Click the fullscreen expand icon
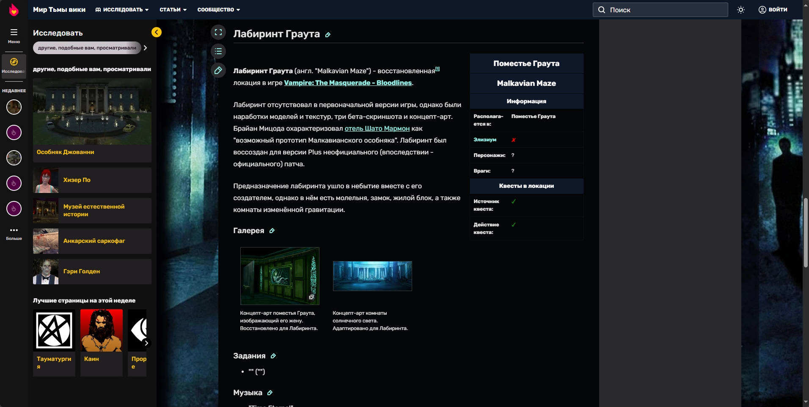 218,32
